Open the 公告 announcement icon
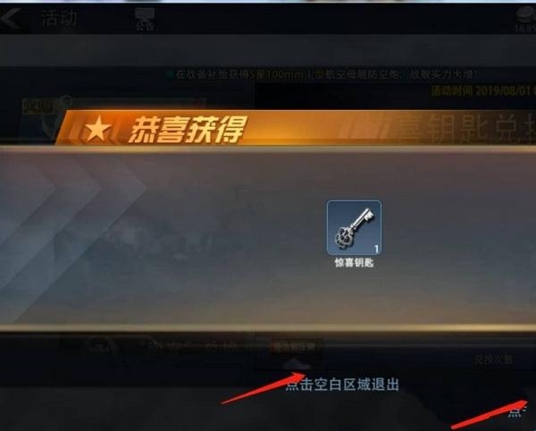This screenshot has height=431, width=536. click(x=144, y=19)
